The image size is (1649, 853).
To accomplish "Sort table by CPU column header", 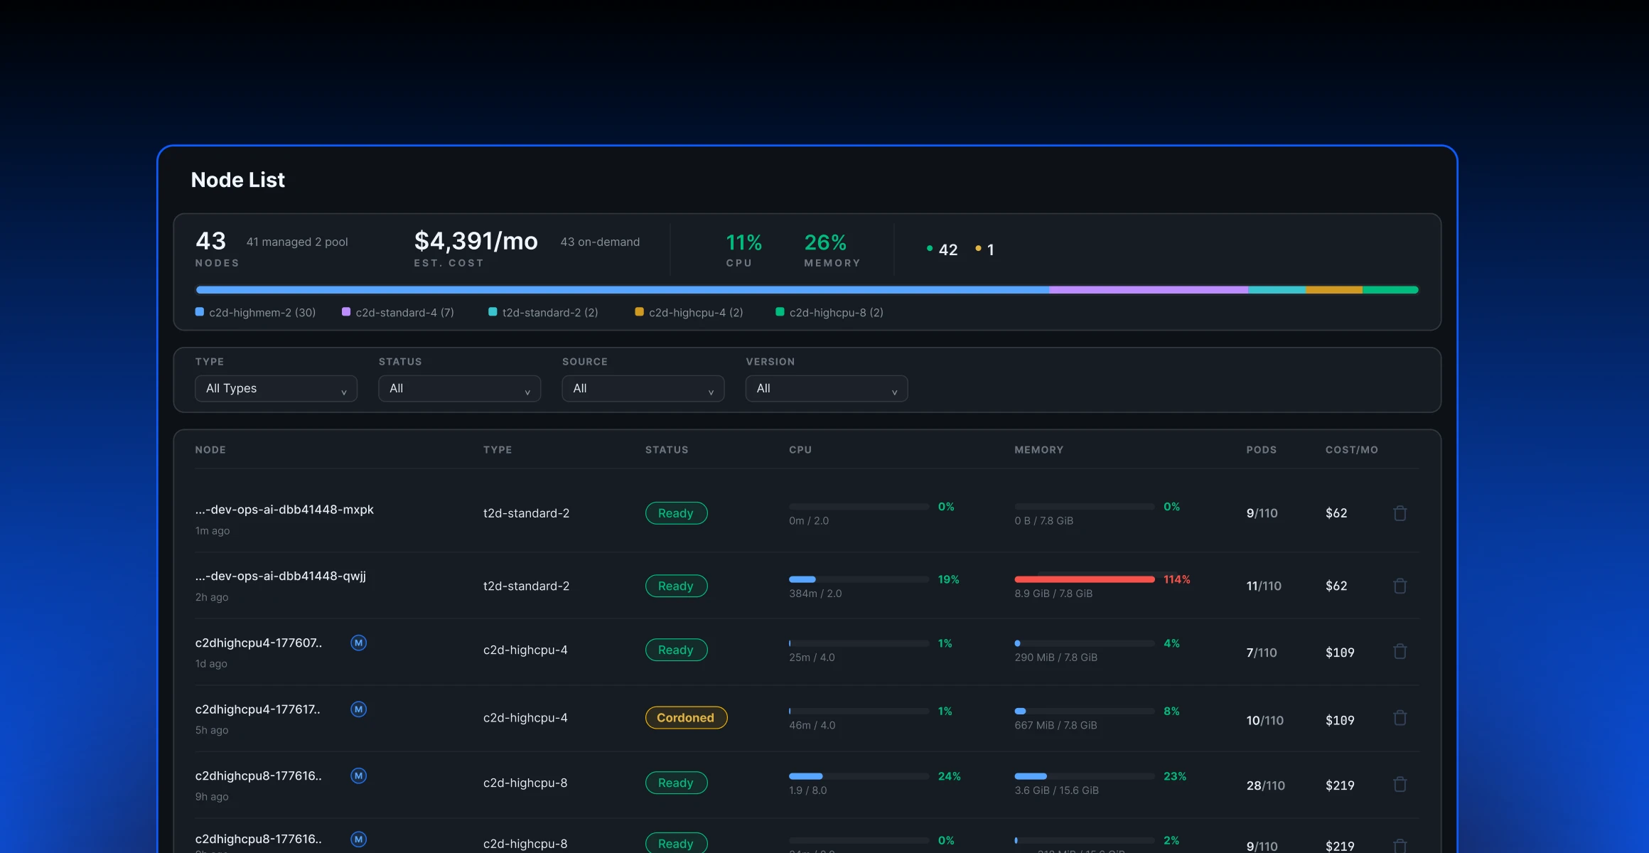I will (800, 450).
